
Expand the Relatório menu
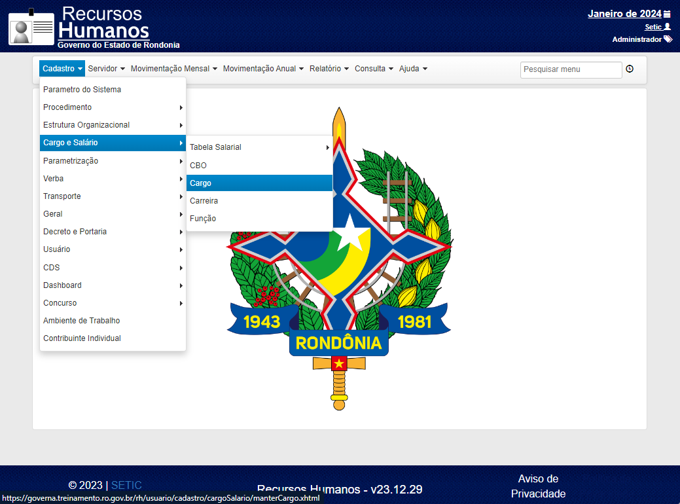pos(329,69)
